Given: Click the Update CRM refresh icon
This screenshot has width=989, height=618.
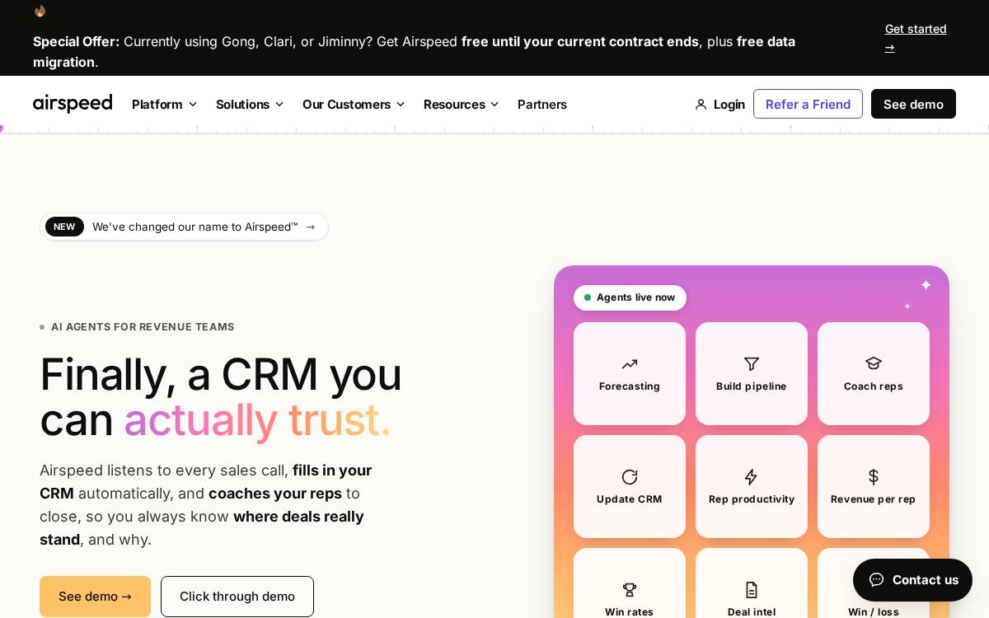Looking at the screenshot, I should pyautogui.click(x=630, y=477).
